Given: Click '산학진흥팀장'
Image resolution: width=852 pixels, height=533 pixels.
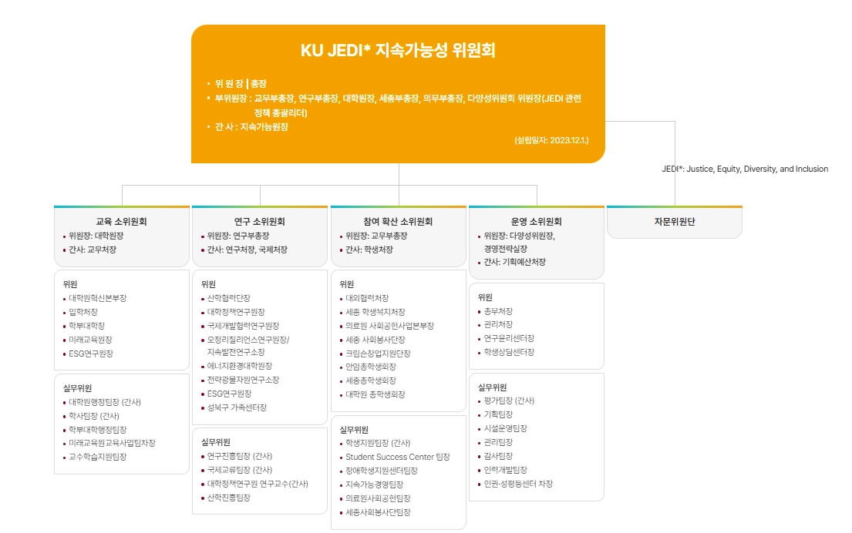Looking at the screenshot, I should point(229,498).
